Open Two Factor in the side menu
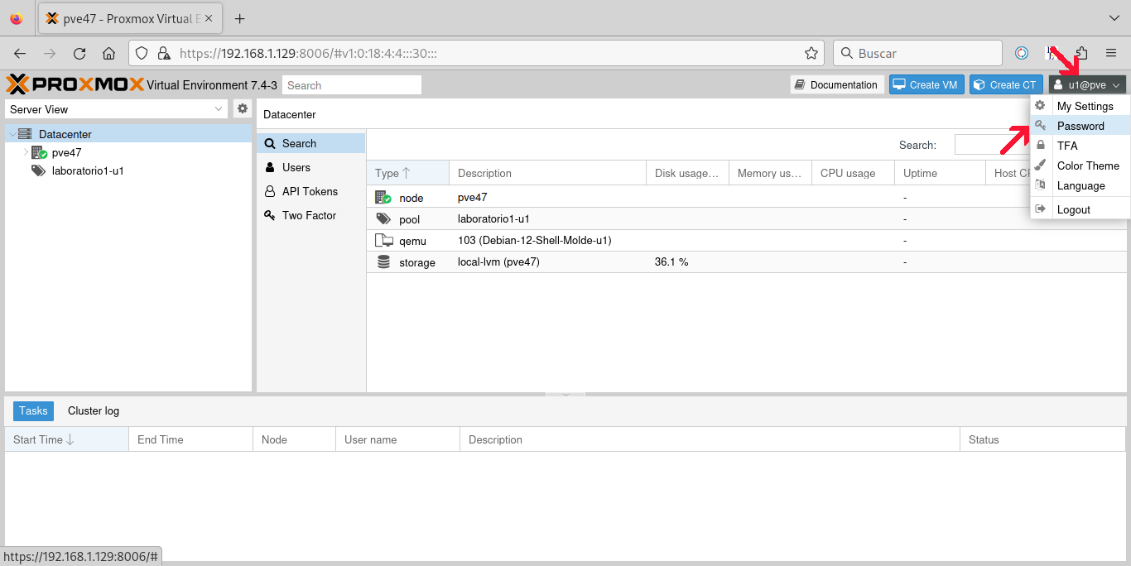 310,215
